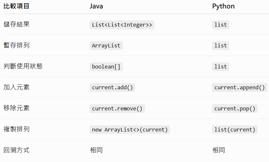Click the 回溯方式 row label
The image size is (269, 162).
pos(17,150)
